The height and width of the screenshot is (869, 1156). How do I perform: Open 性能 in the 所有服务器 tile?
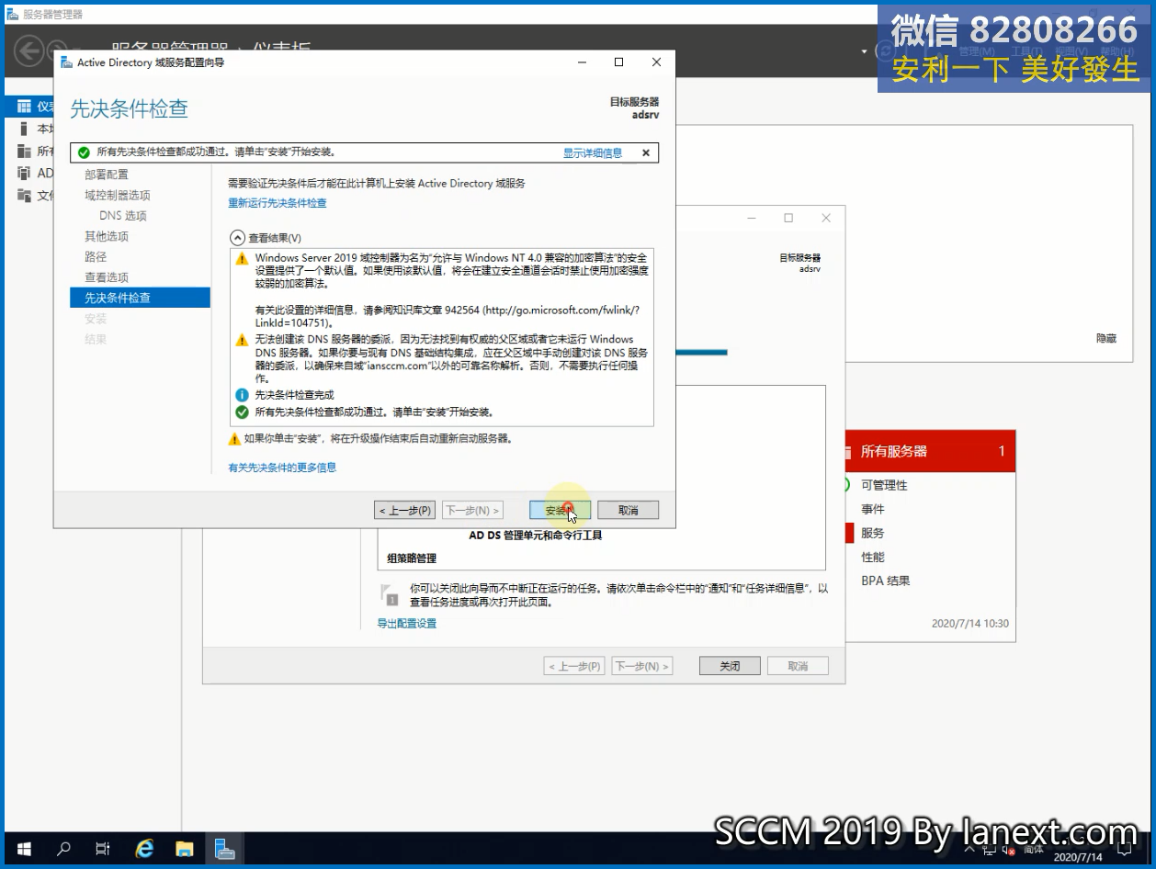(873, 557)
